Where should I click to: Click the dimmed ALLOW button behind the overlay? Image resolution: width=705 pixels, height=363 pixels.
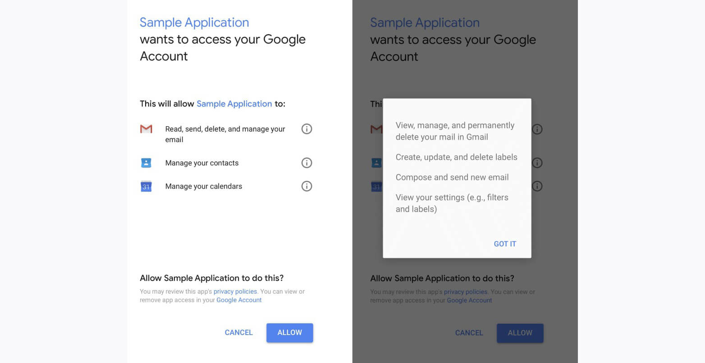pos(520,333)
